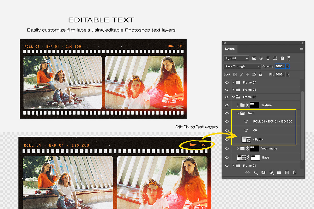Click the link layers icon
314x209 pixels.
pyautogui.click(x=247, y=172)
